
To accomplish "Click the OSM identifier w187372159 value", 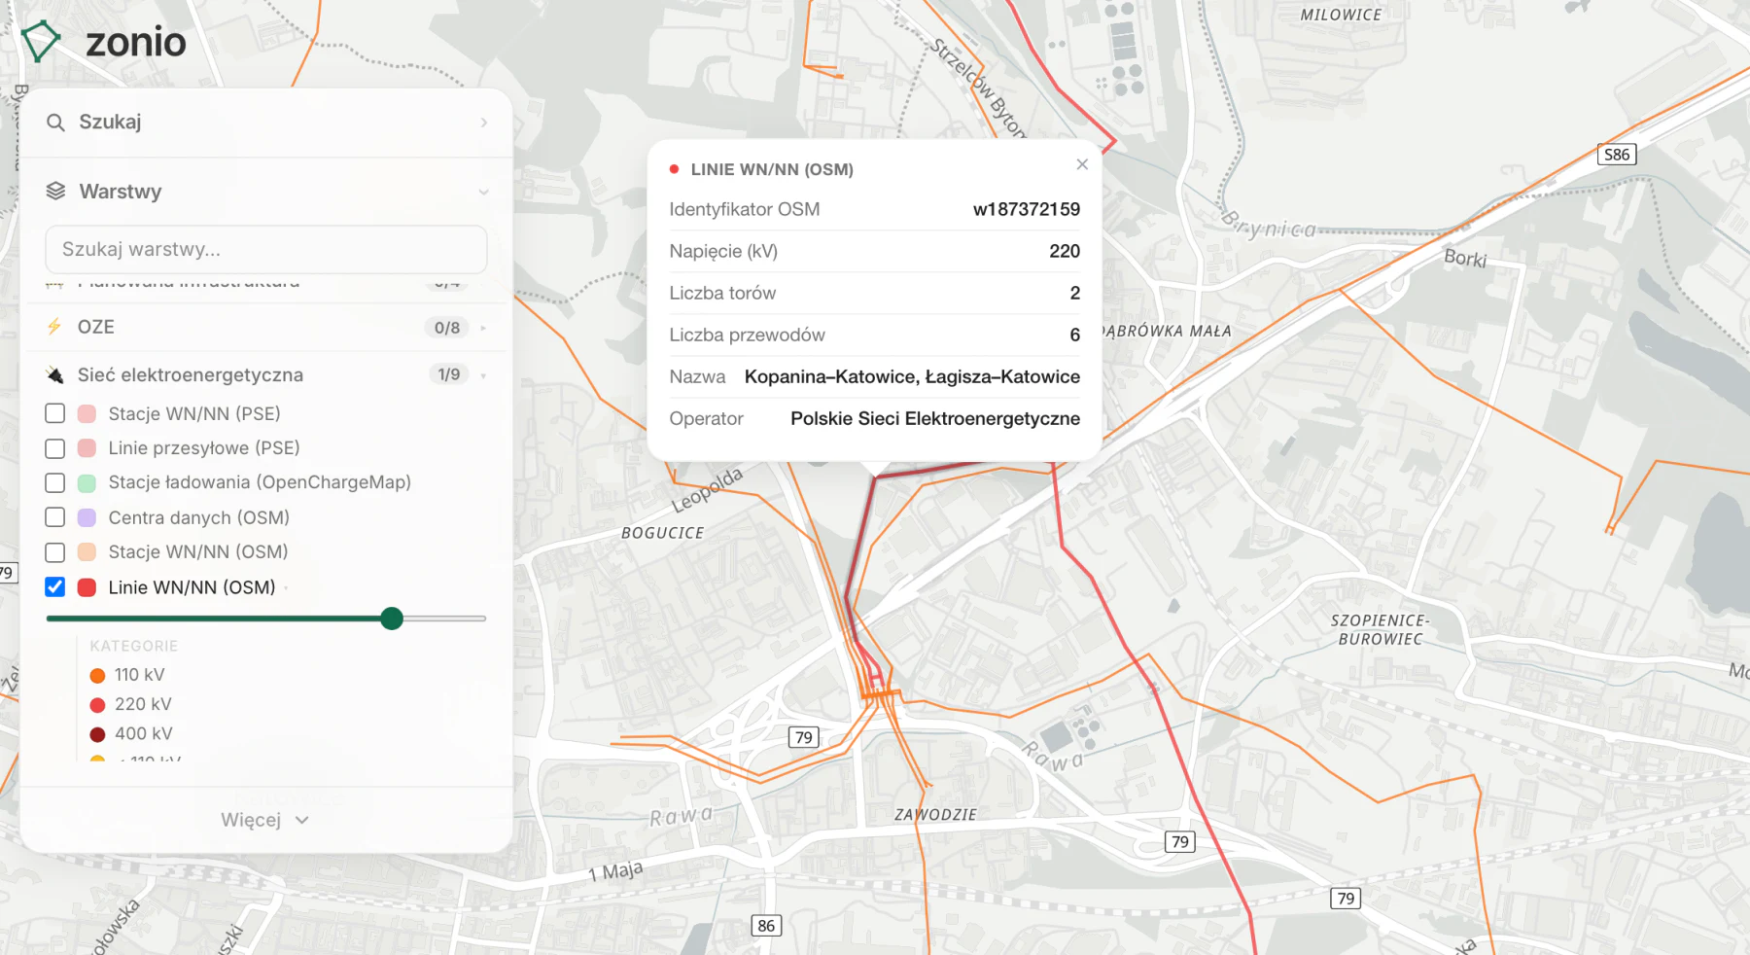I will (x=1027, y=209).
